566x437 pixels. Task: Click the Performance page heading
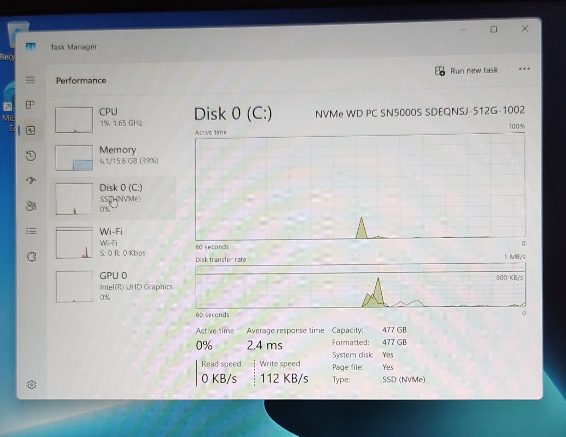tap(81, 81)
